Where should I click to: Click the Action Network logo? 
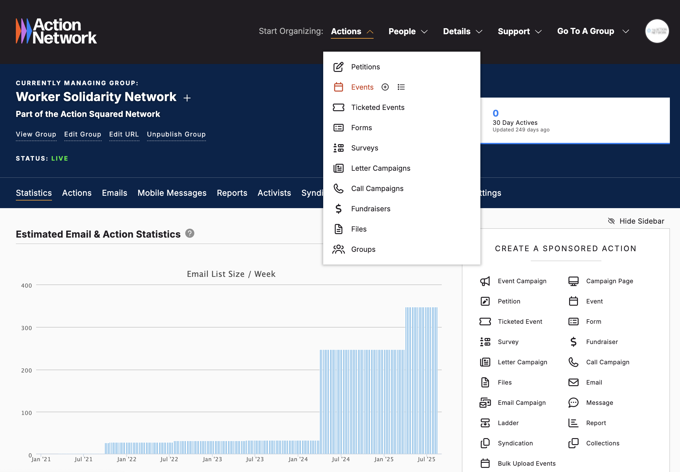point(56,31)
